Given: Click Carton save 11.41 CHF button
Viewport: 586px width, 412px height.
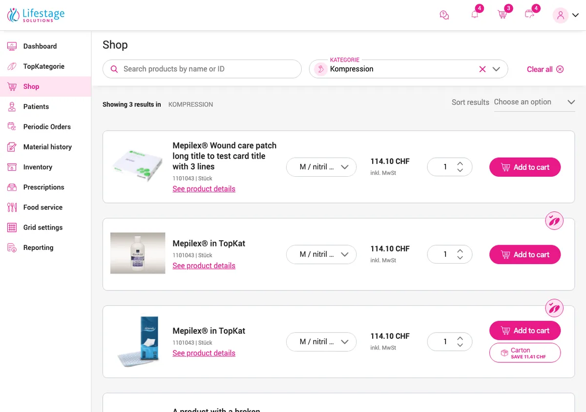Looking at the screenshot, I should (525, 353).
